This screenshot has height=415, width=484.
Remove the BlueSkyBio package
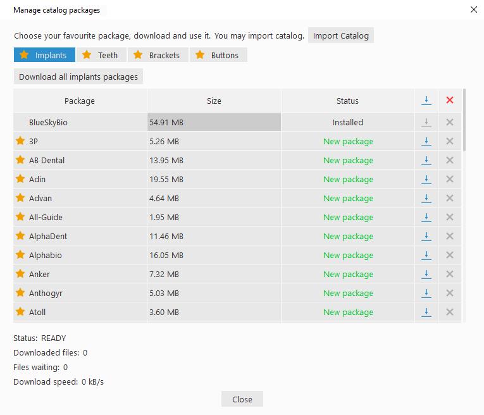click(x=450, y=122)
